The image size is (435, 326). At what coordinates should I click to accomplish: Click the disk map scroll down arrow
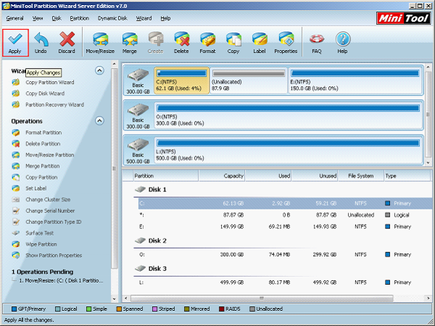coord(428,163)
